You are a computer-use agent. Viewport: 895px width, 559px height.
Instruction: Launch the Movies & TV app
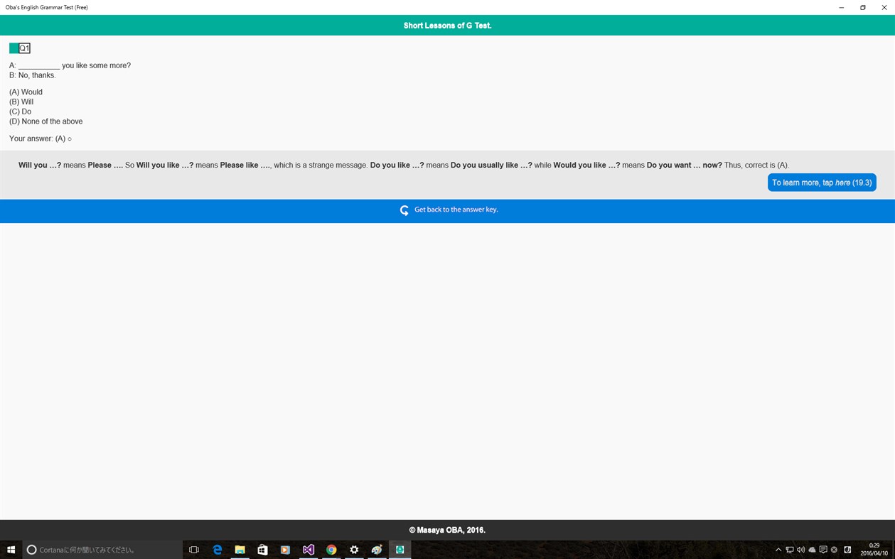[x=285, y=549]
